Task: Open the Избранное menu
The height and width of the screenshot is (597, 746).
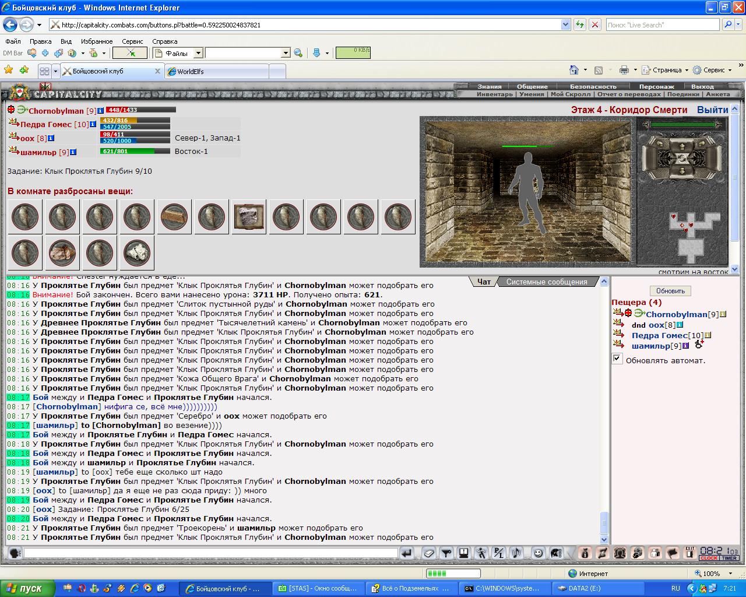Action: point(97,41)
